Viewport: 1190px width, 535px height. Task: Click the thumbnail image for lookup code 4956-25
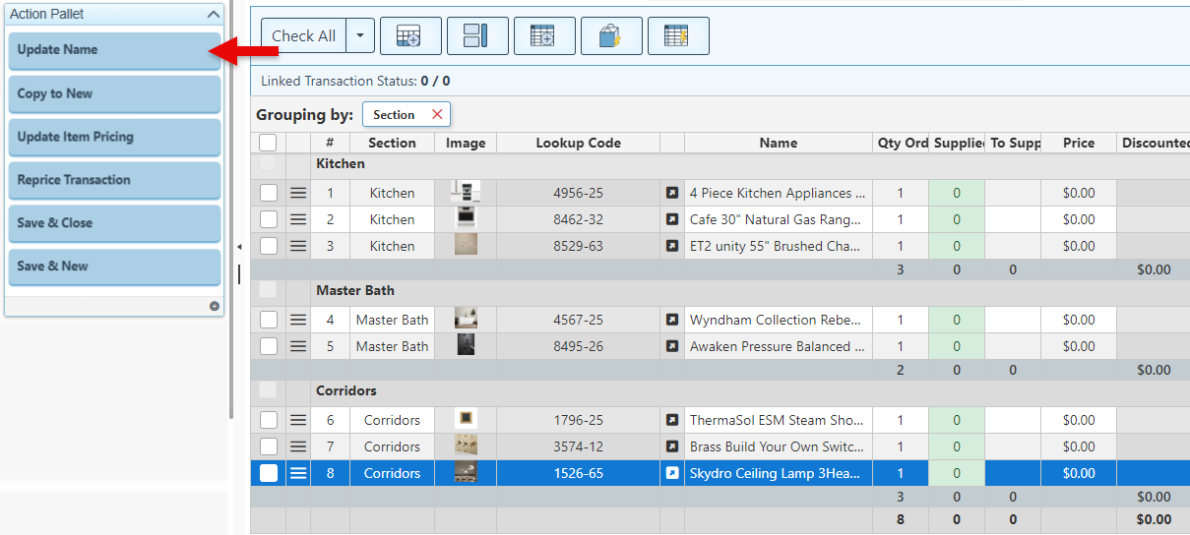coord(466,193)
